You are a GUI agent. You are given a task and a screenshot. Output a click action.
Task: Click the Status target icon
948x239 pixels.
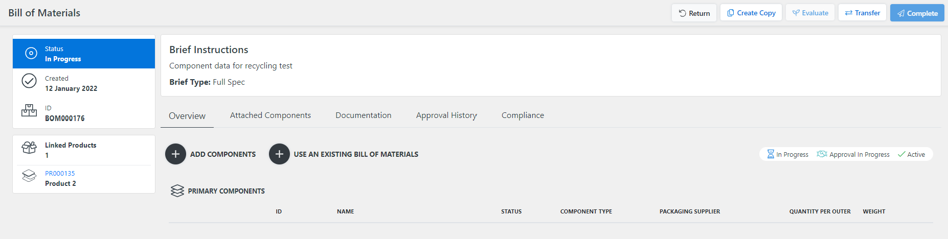tap(31, 53)
